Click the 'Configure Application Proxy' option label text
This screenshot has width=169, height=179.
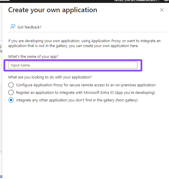86,85
